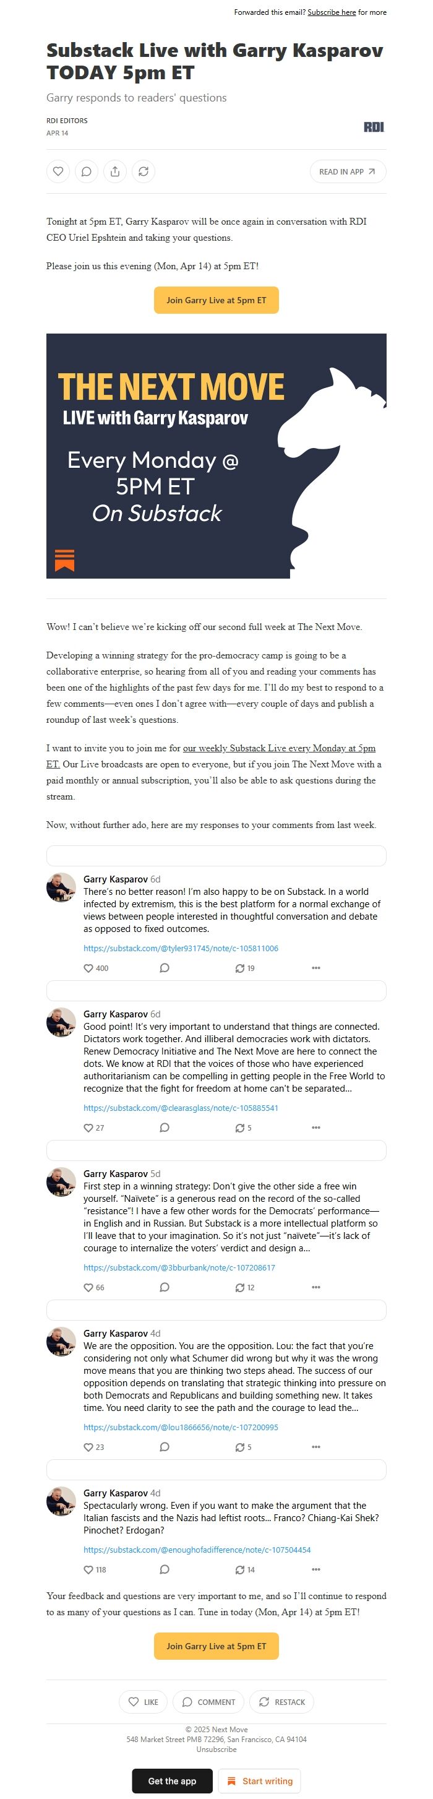Comment on the lou1866656 note
The height and width of the screenshot is (1799, 433).
click(x=164, y=1447)
